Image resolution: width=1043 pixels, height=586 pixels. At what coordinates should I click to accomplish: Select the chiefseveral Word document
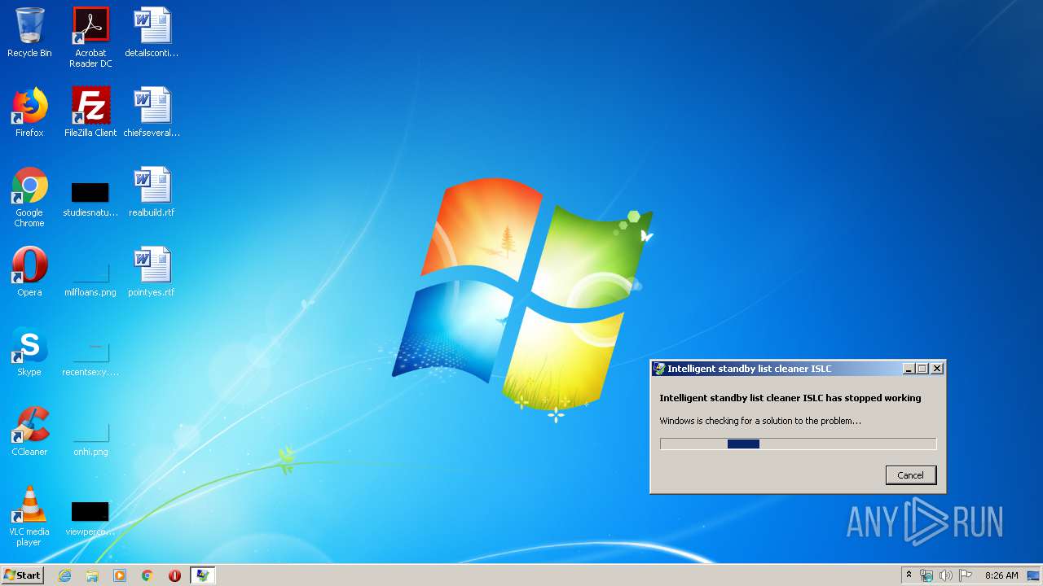tap(152, 112)
